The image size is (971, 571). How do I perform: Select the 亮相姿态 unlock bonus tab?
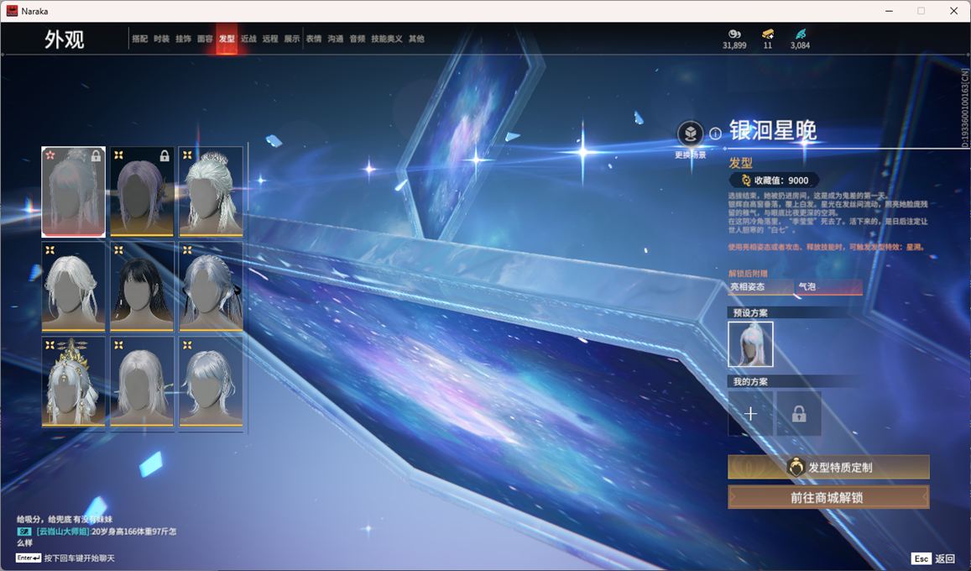pyautogui.click(x=760, y=287)
